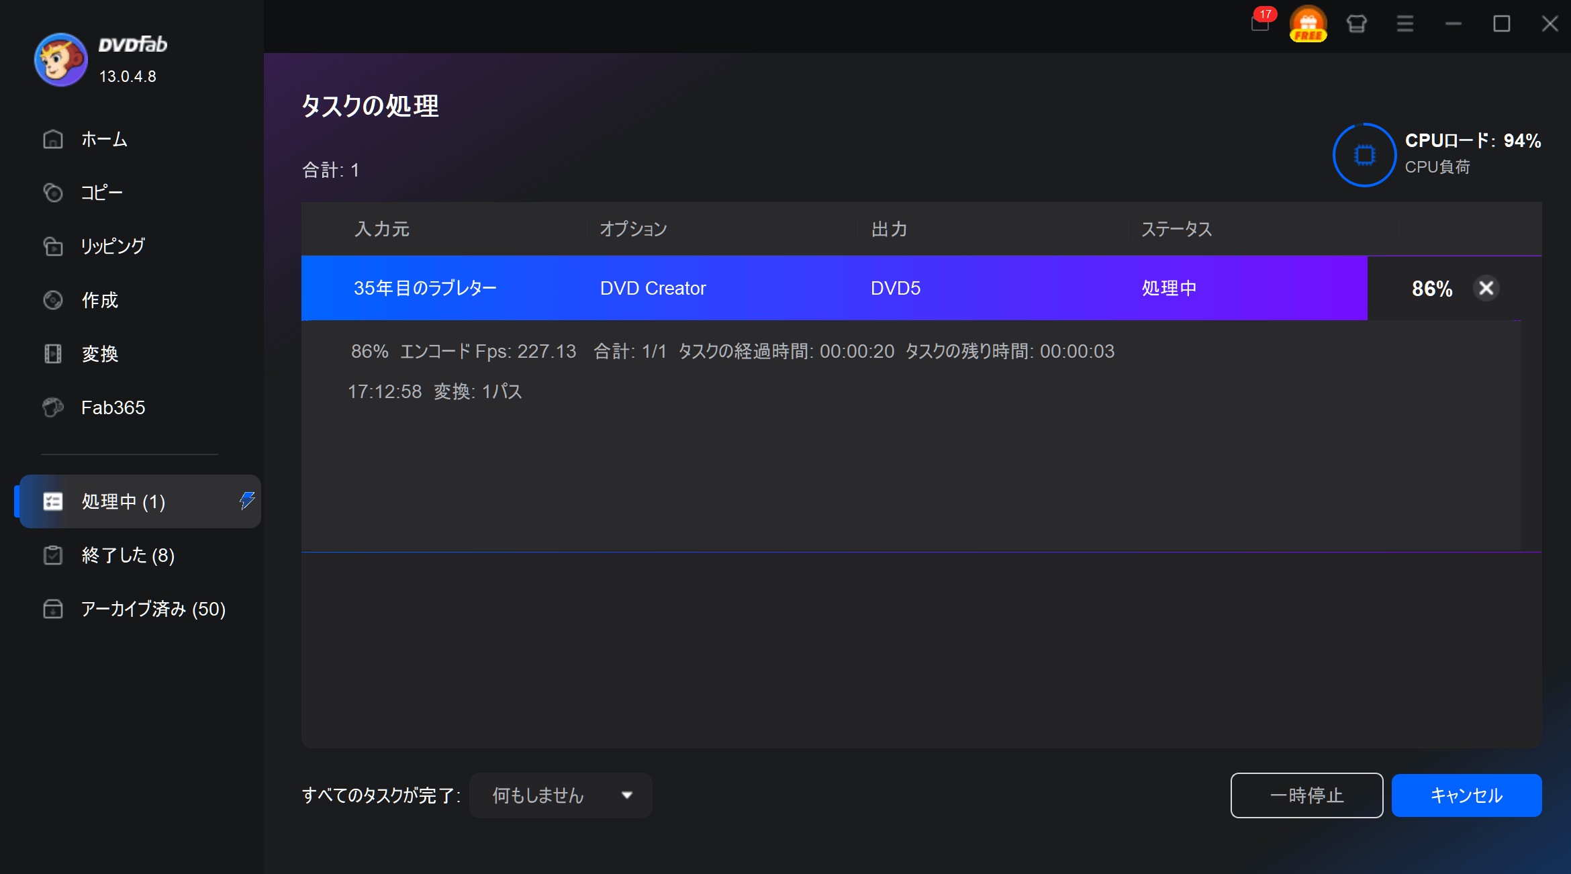This screenshot has width=1571, height=874.
Task: Switch to the 作成 module
Action: 99,300
